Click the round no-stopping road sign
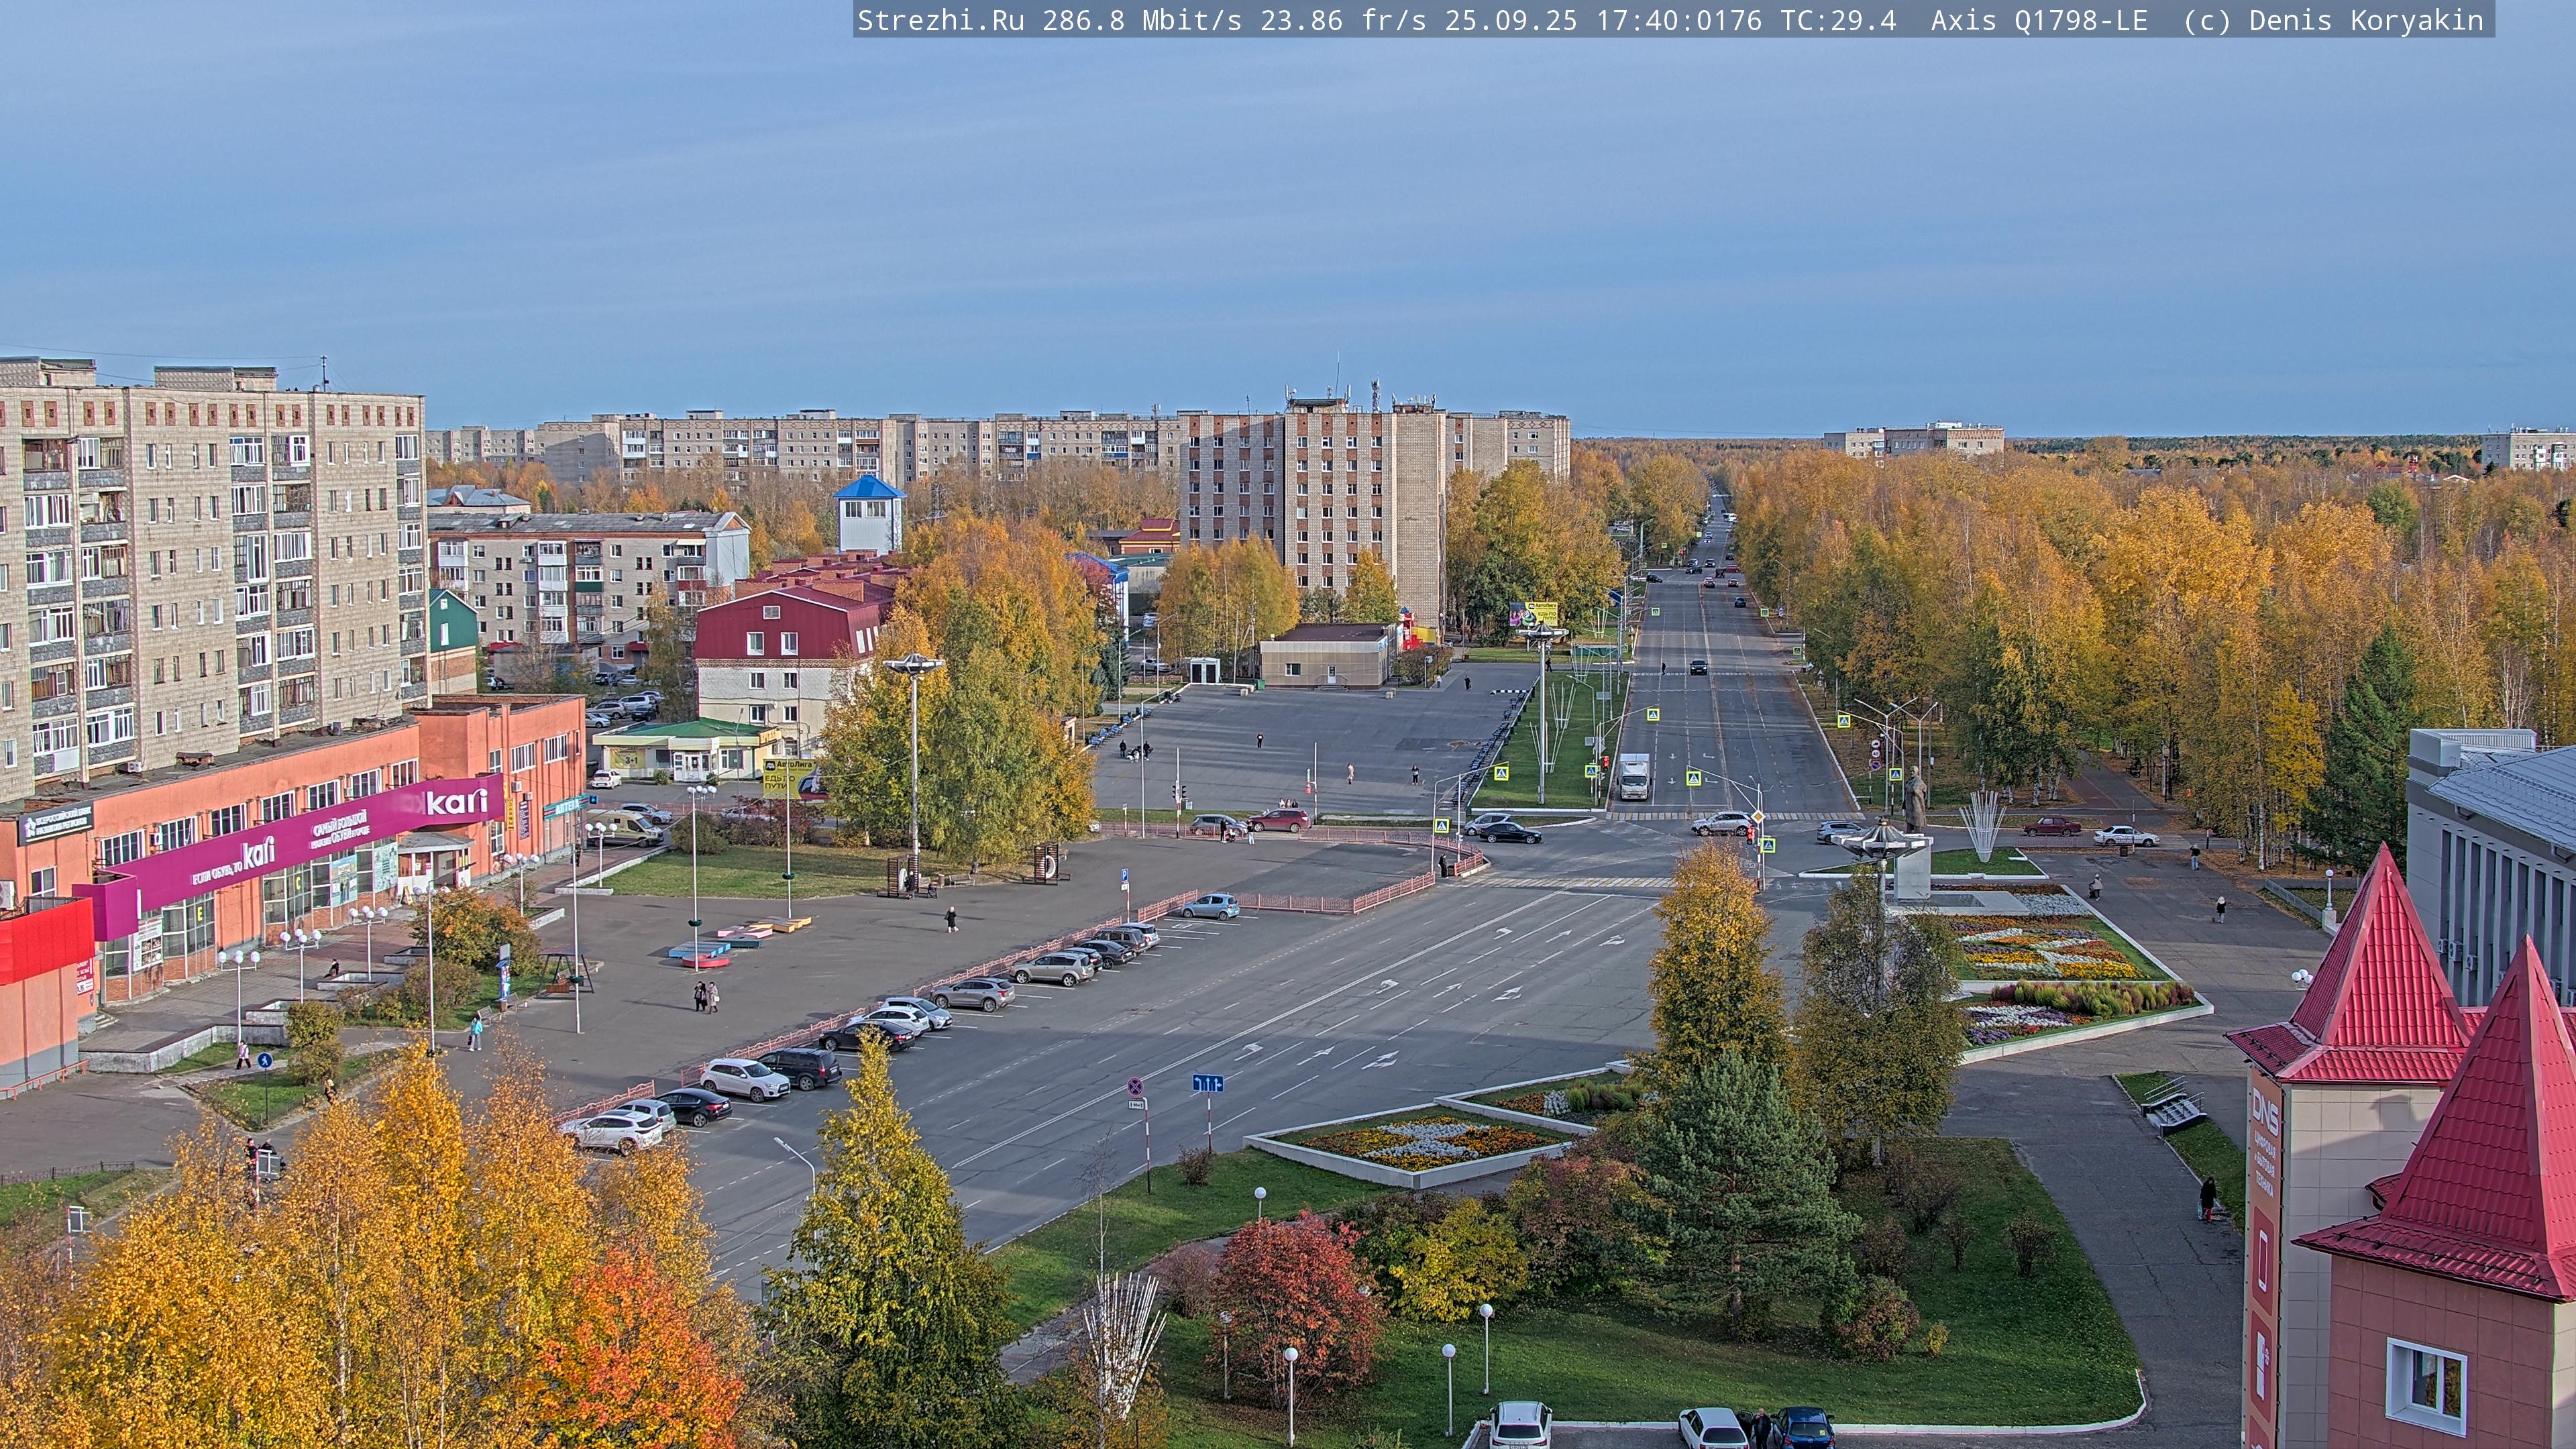Image resolution: width=2576 pixels, height=1449 pixels. click(1135, 1085)
